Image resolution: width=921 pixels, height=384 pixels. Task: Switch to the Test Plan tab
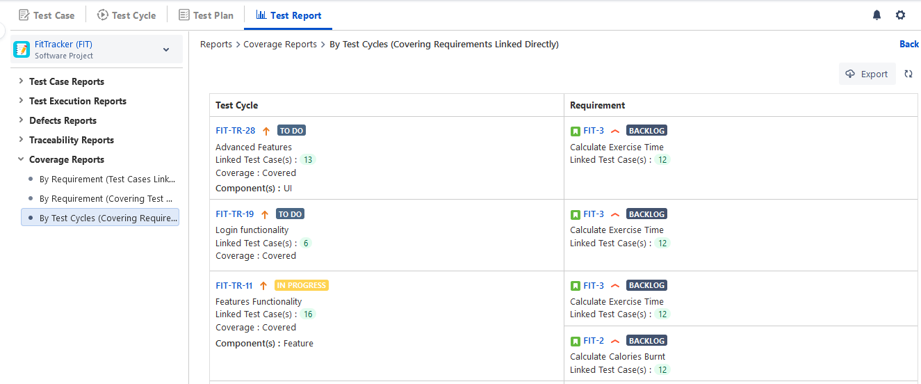coord(206,15)
